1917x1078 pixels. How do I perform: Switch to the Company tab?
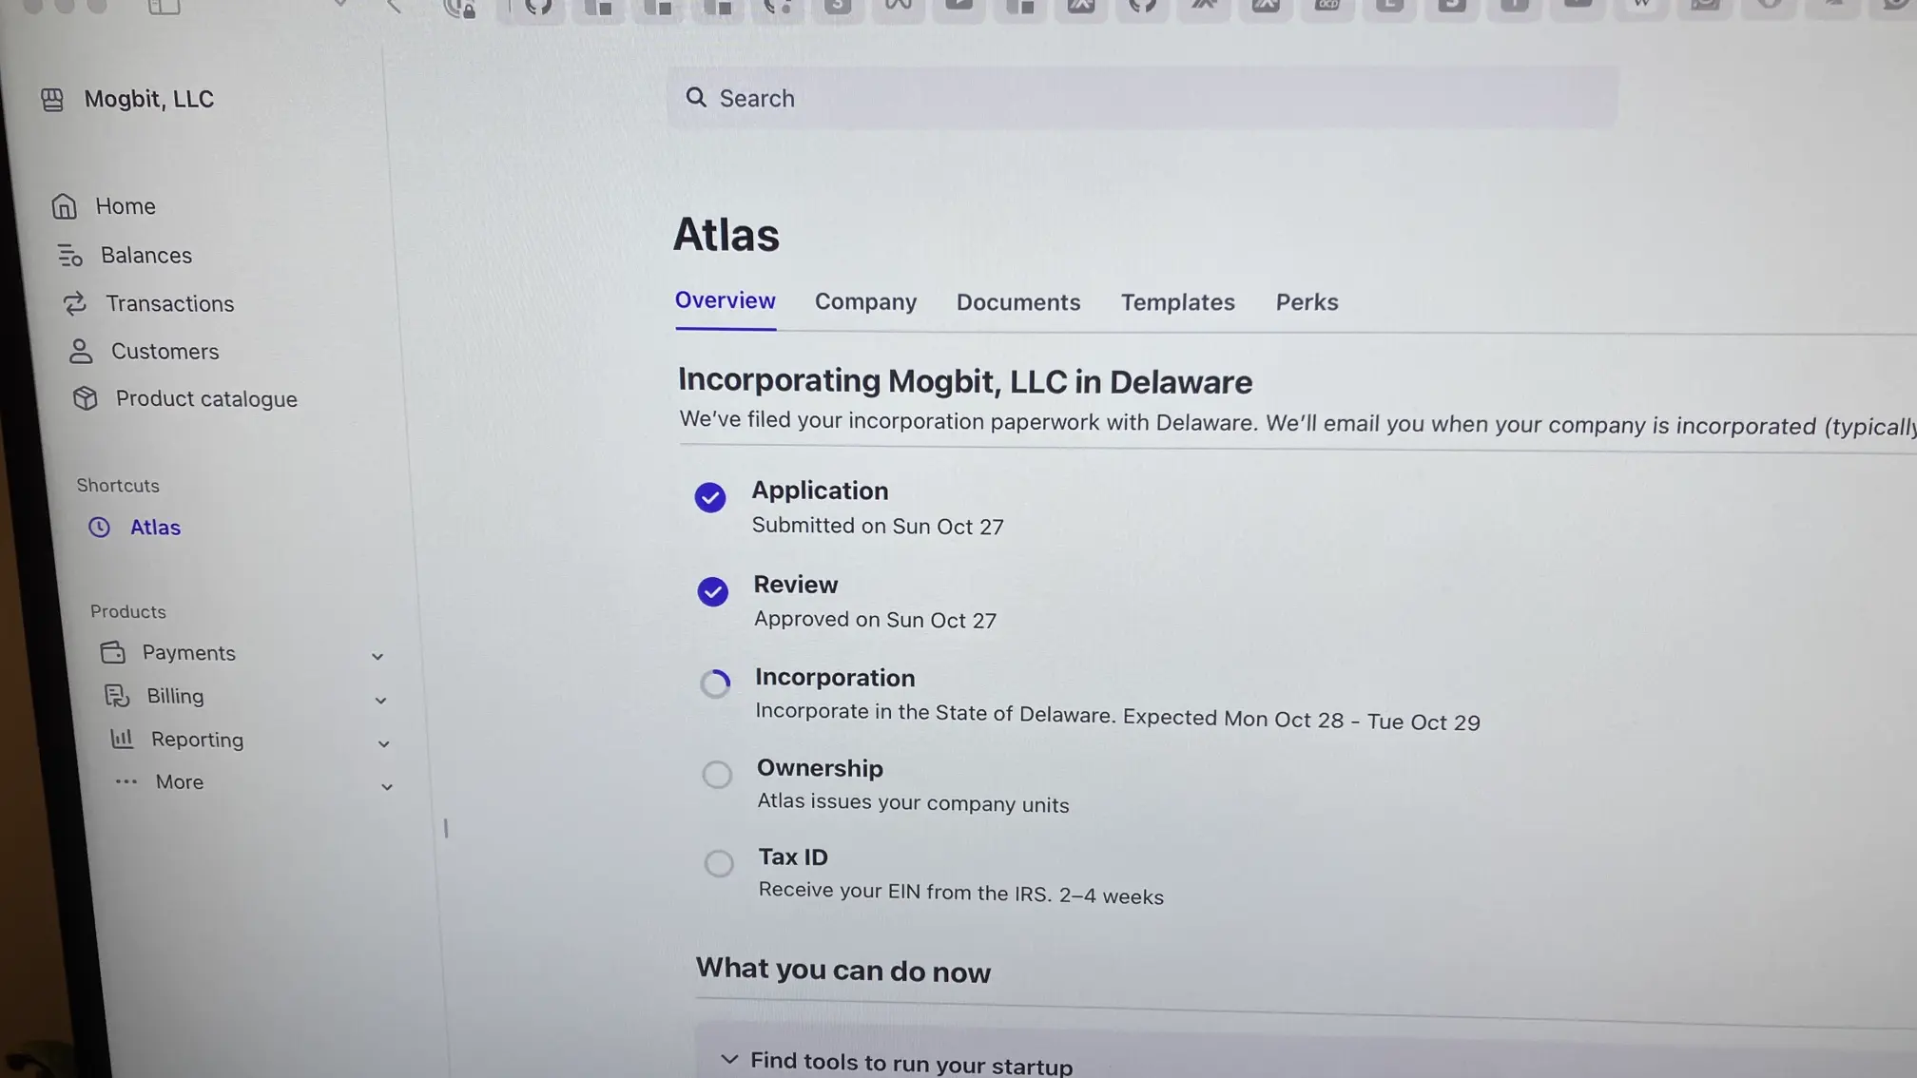(x=865, y=301)
